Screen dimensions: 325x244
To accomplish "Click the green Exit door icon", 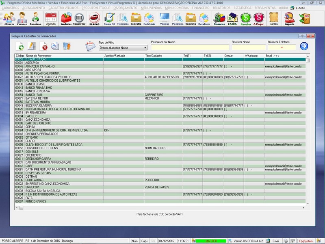I will [x=304, y=19].
